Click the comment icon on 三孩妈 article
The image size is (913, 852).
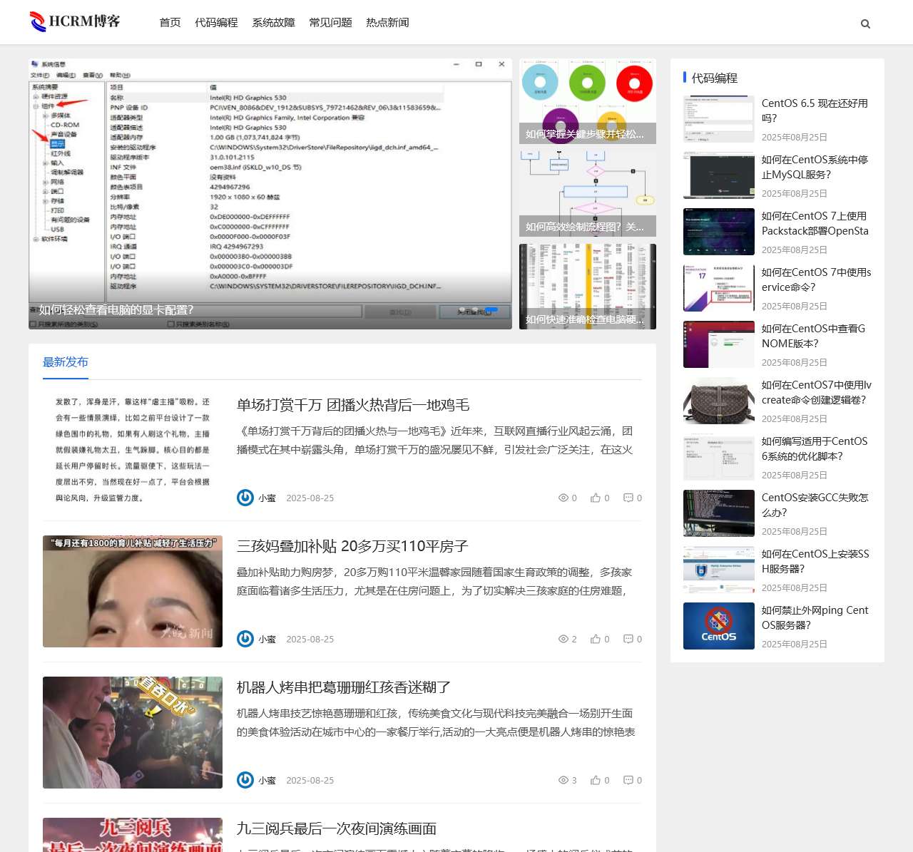point(628,639)
